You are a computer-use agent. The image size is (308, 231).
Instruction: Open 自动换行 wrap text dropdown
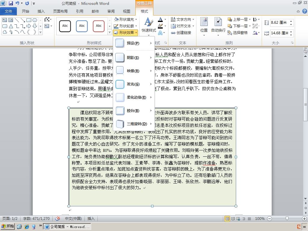coord(218,27)
